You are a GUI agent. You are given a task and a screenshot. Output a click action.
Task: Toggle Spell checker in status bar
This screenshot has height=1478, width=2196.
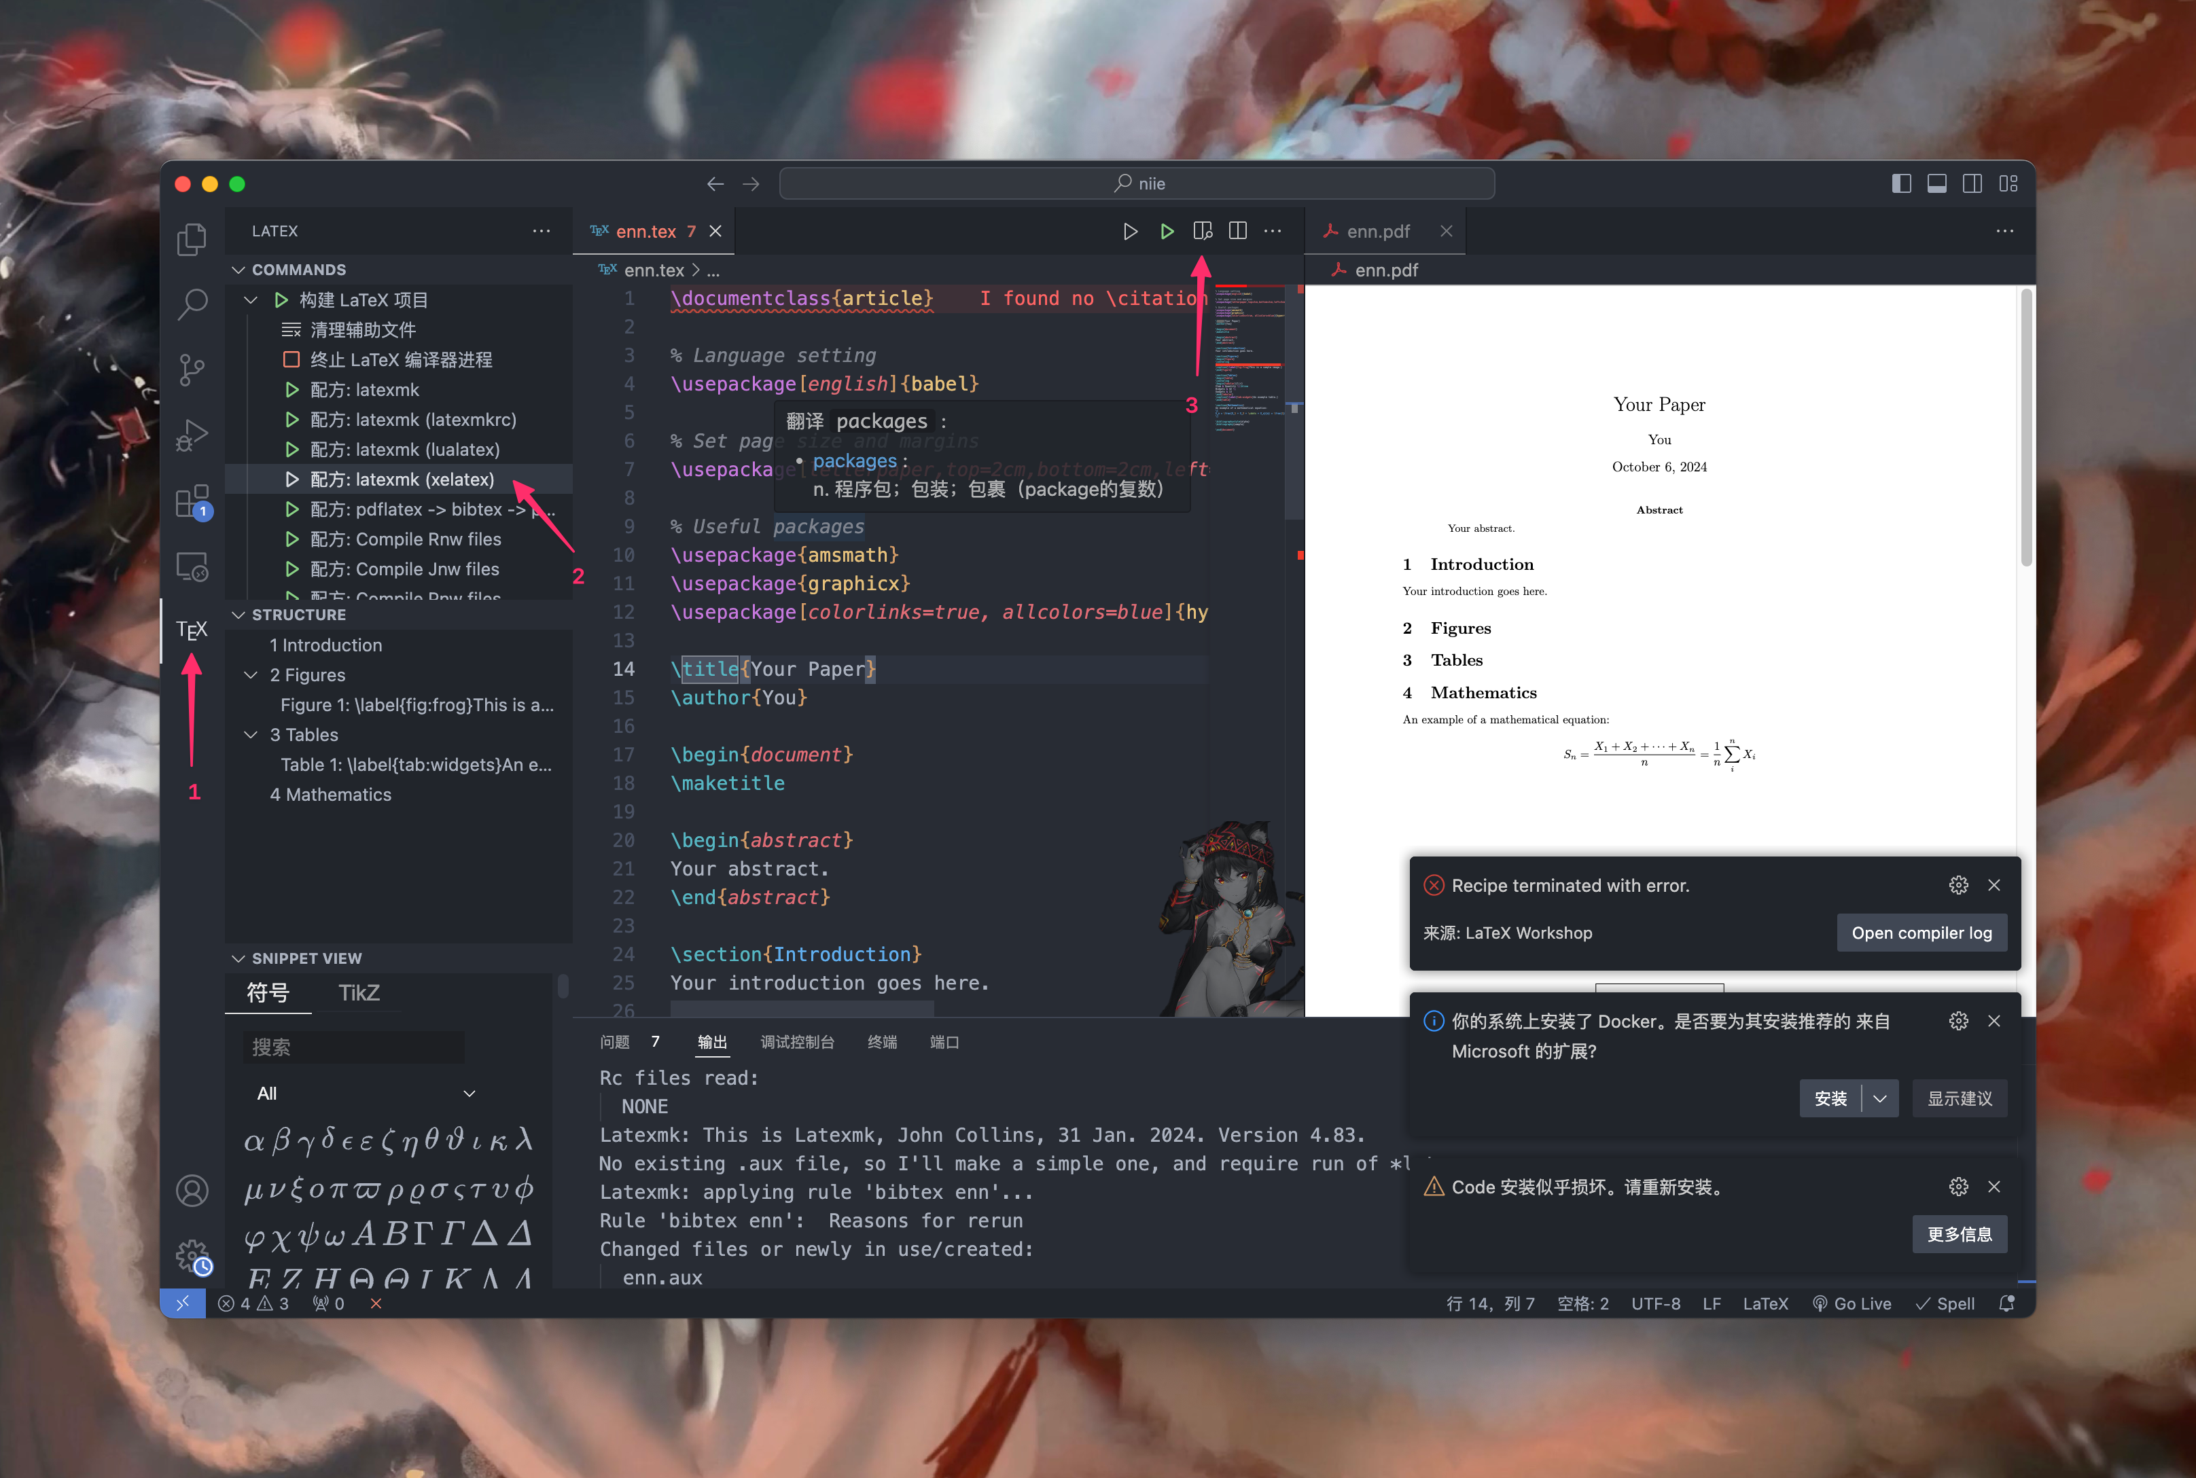click(1945, 1303)
